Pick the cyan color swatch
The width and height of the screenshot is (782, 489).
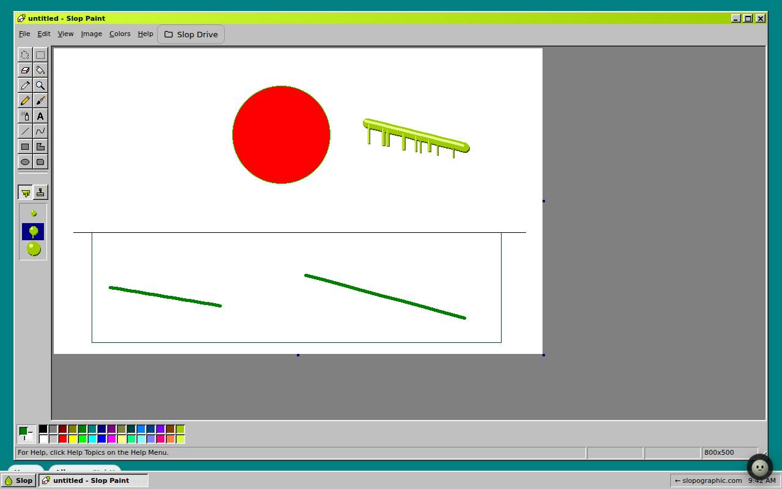tap(92, 439)
